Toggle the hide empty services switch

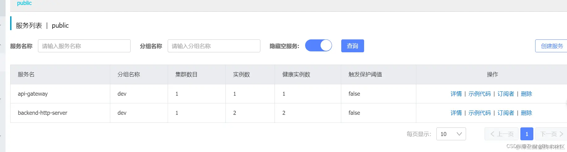pos(318,46)
